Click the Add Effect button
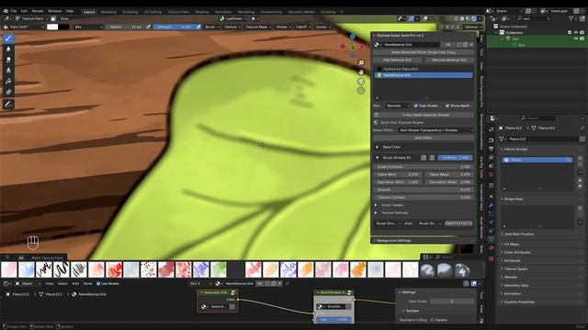 coord(424,137)
